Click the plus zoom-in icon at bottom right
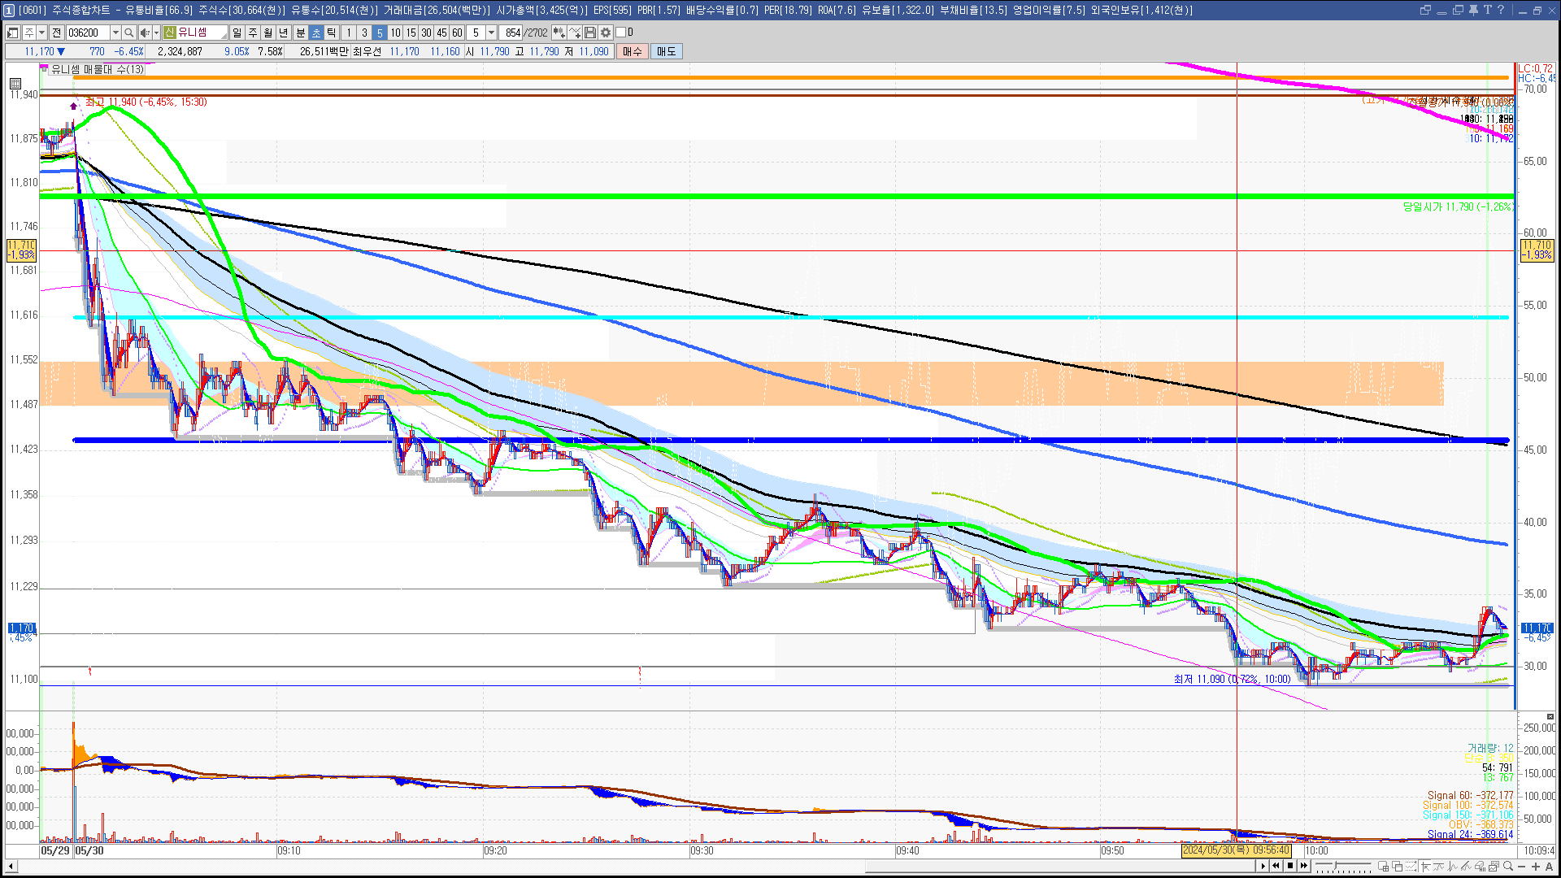This screenshot has width=1561, height=878. (x=1536, y=867)
